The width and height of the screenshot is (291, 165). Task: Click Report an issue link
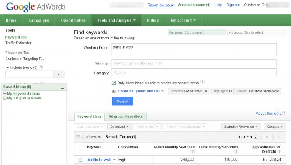[161, 5]
